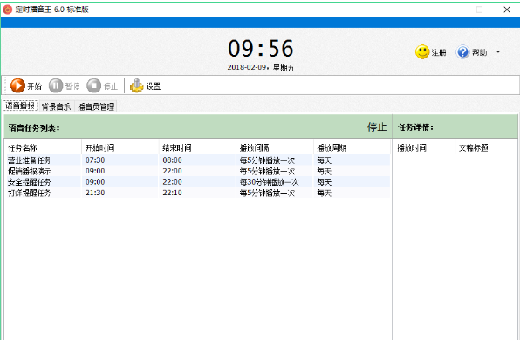
Task: Click the 播放时间 column header in details
Action: click(x=425, y=147)
